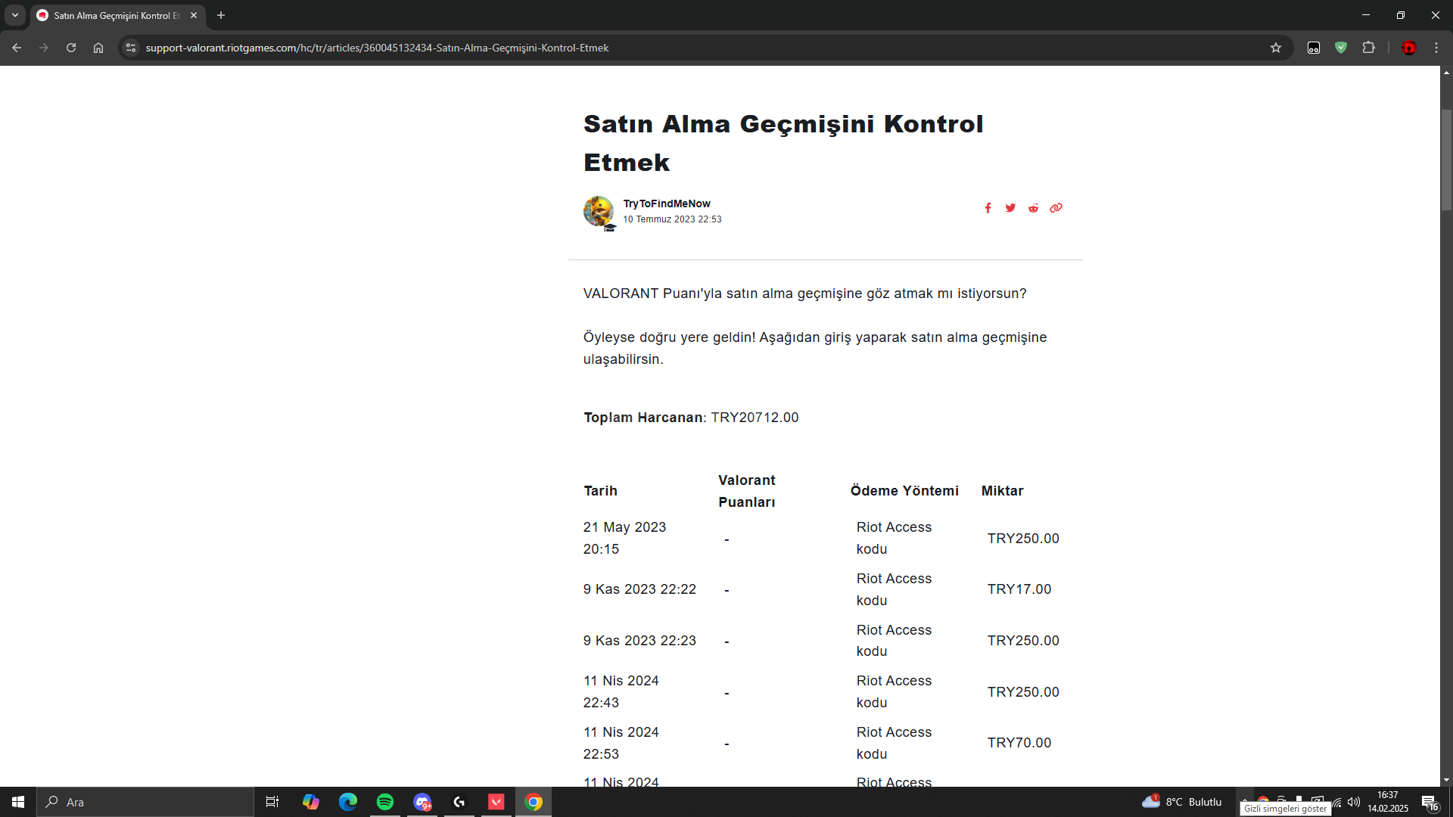Select the 21 May 2023 20:15 date cell
This screenshot has height=817, width=1453.
(624, 538)
